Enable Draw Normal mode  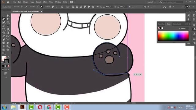(x=3, y=70)
